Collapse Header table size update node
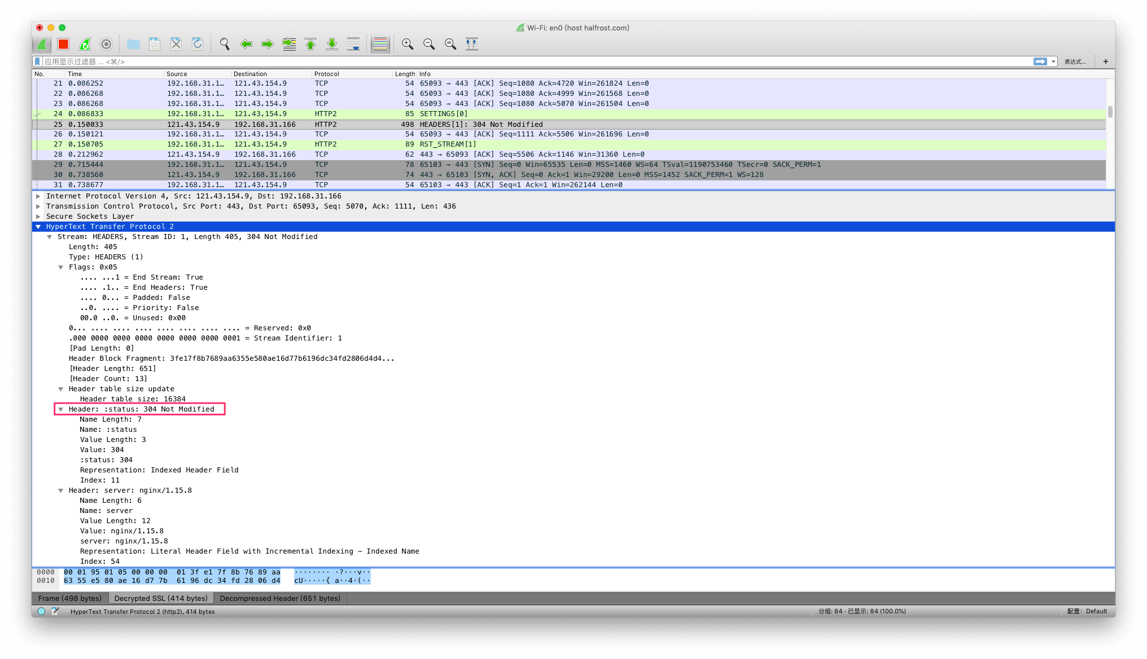The height and width of the screenshot is (659, 1147). pos(60,389)
